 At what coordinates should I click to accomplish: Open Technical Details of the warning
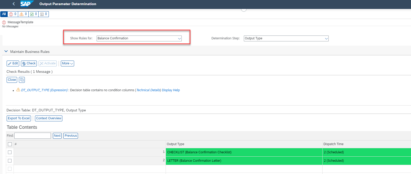(148, 90)
